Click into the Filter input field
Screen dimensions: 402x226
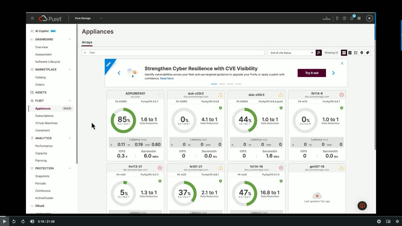click(173, 53)
